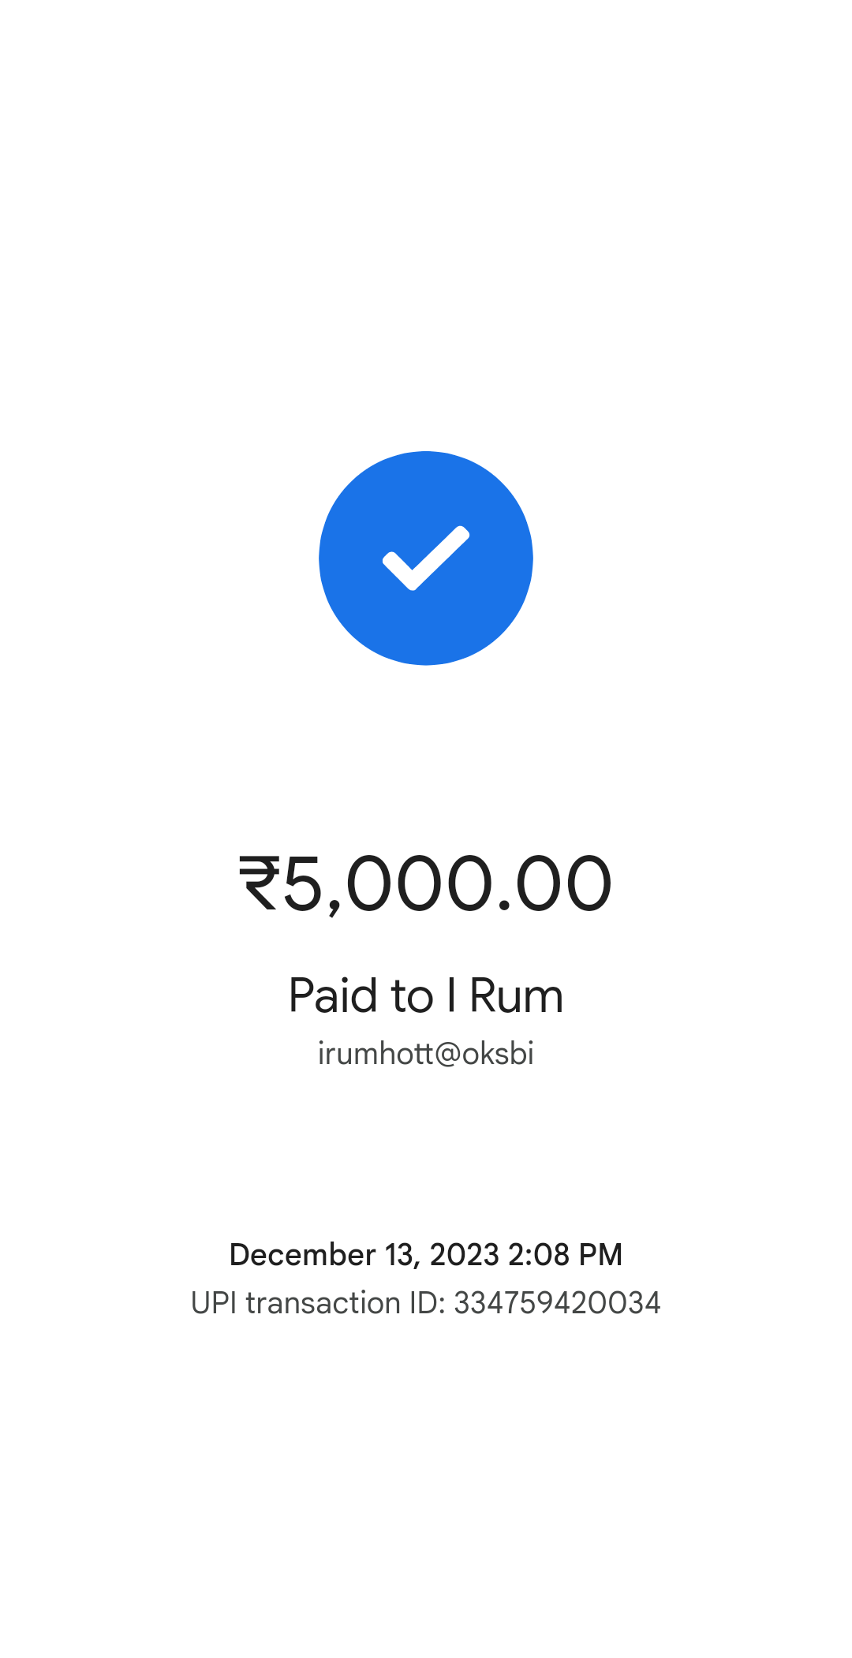
Task: Tap the @ symbol in the UPI address
Action: [447, 1054]
